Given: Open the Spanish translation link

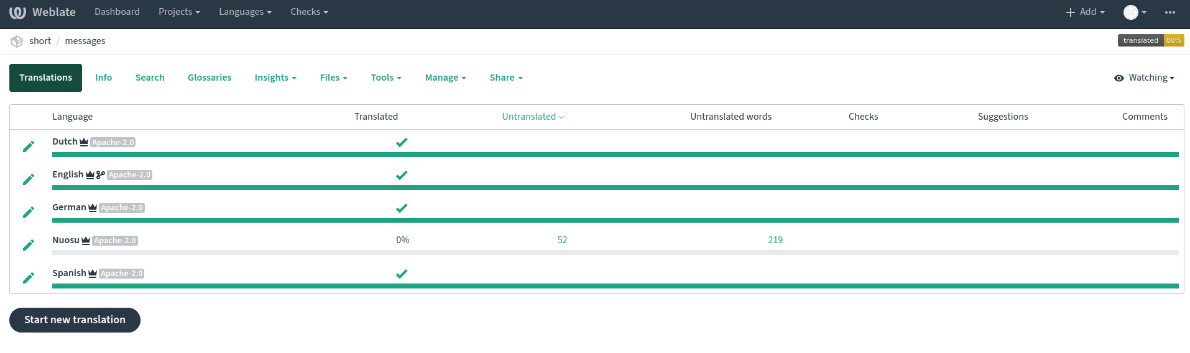Looking at the screenshot, I should tap(69, 273).
